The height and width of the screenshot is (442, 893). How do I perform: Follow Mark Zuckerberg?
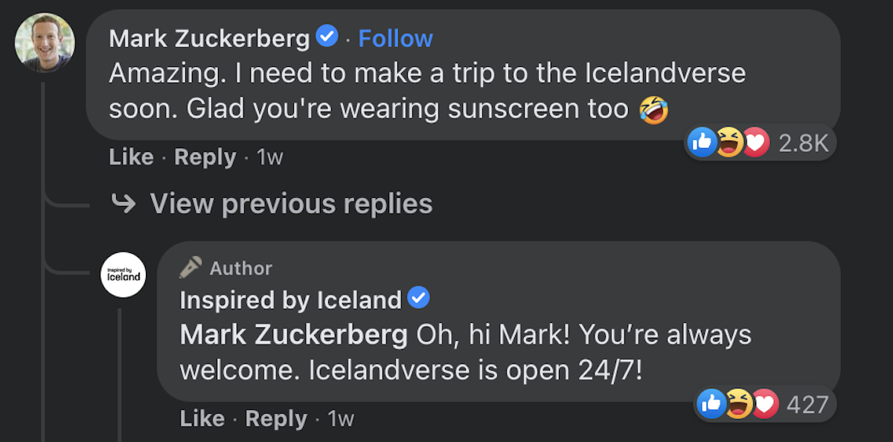point(395,37)
